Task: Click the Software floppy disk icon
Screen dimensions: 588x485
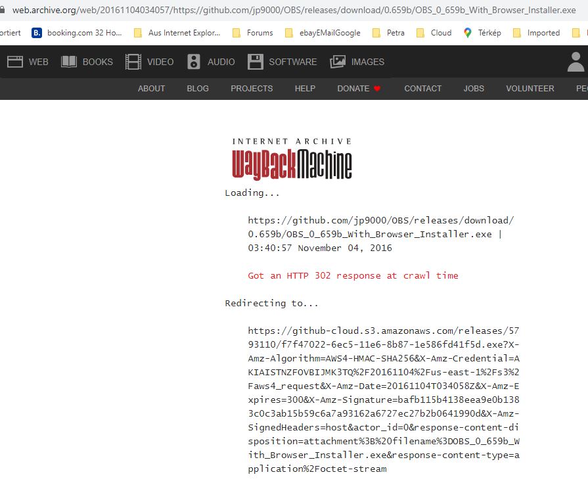Action: pos(256,62)
